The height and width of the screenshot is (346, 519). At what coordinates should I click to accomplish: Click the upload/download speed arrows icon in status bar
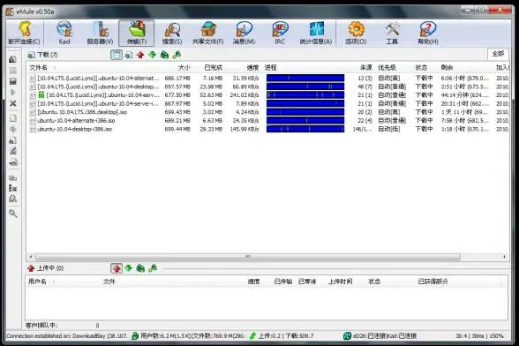(252, 335)
